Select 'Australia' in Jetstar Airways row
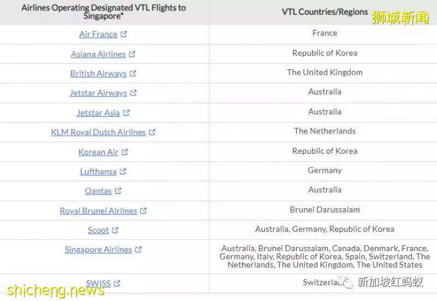 (324, 92)
